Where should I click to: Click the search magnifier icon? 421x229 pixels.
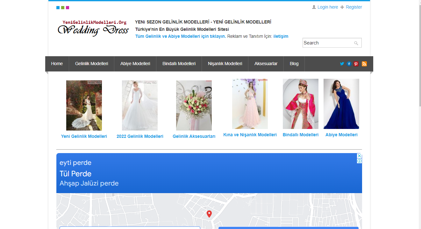356,43
